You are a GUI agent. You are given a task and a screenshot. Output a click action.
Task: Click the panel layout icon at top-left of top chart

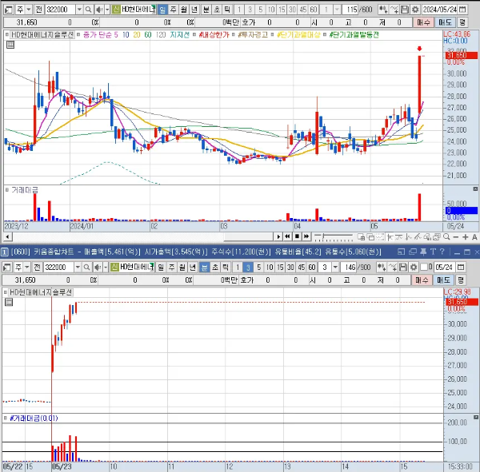coord(9,10)
